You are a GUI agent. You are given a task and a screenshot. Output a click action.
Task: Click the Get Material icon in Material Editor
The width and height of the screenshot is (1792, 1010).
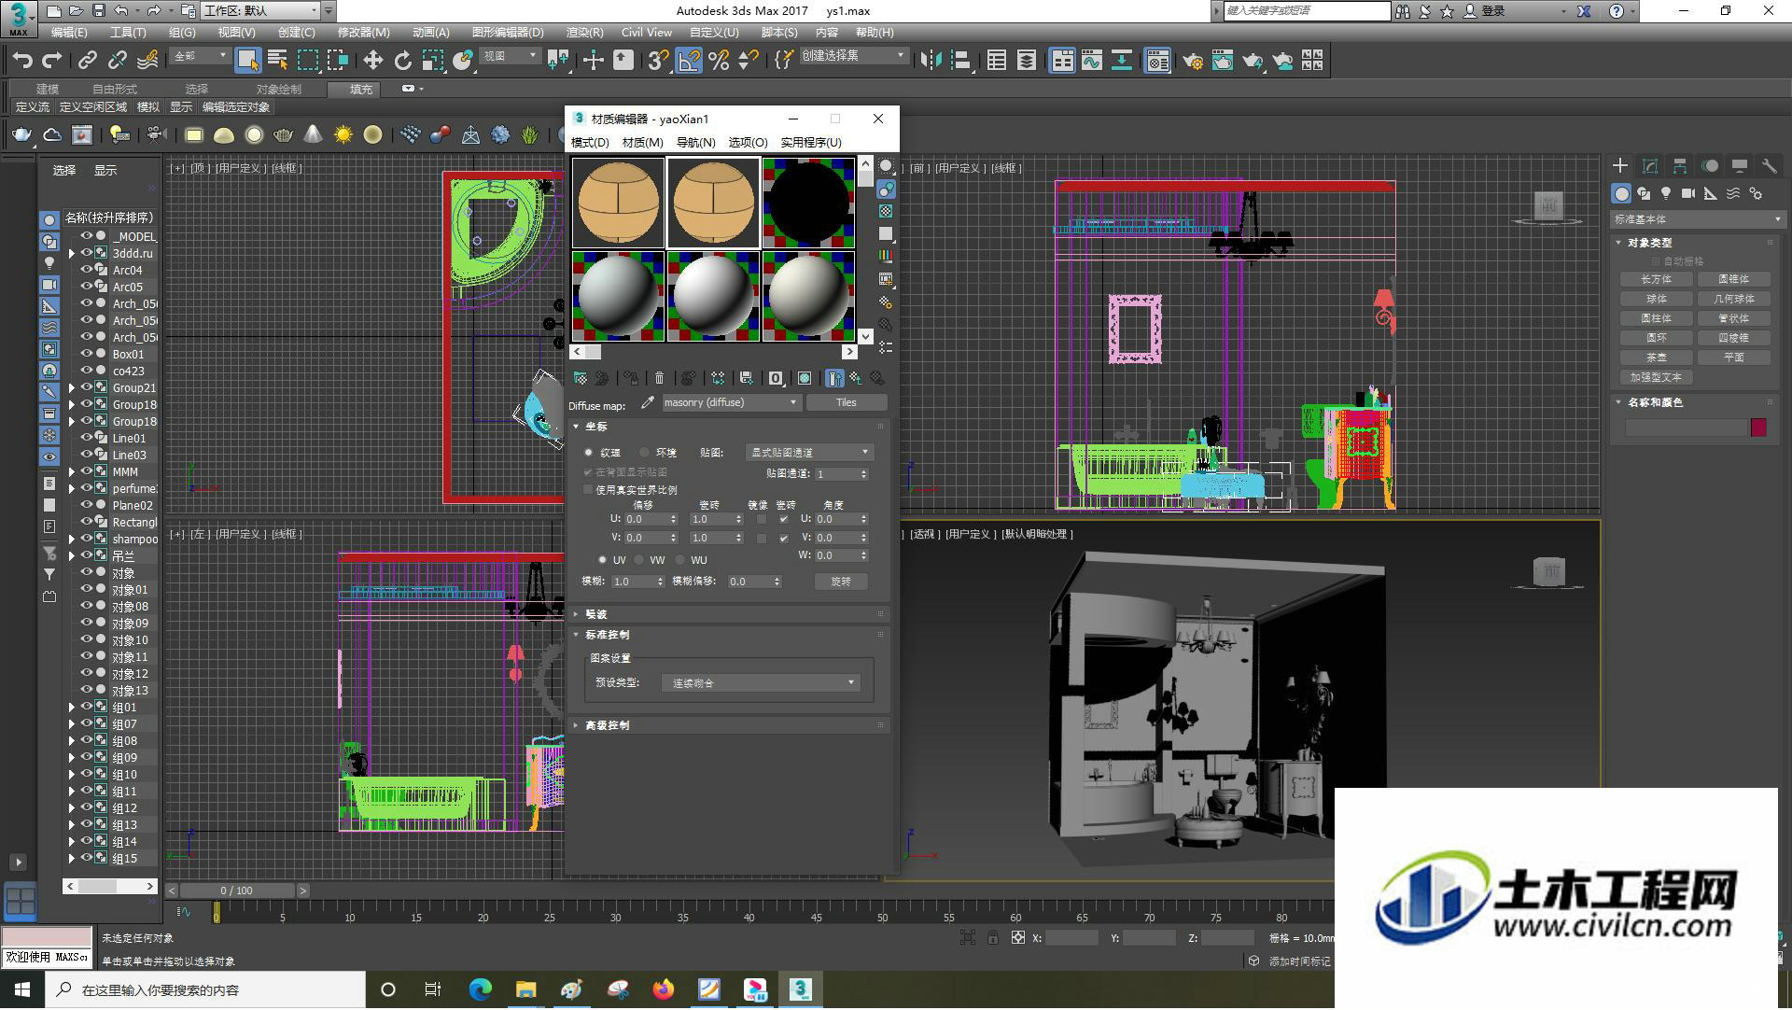coord(580,378)
